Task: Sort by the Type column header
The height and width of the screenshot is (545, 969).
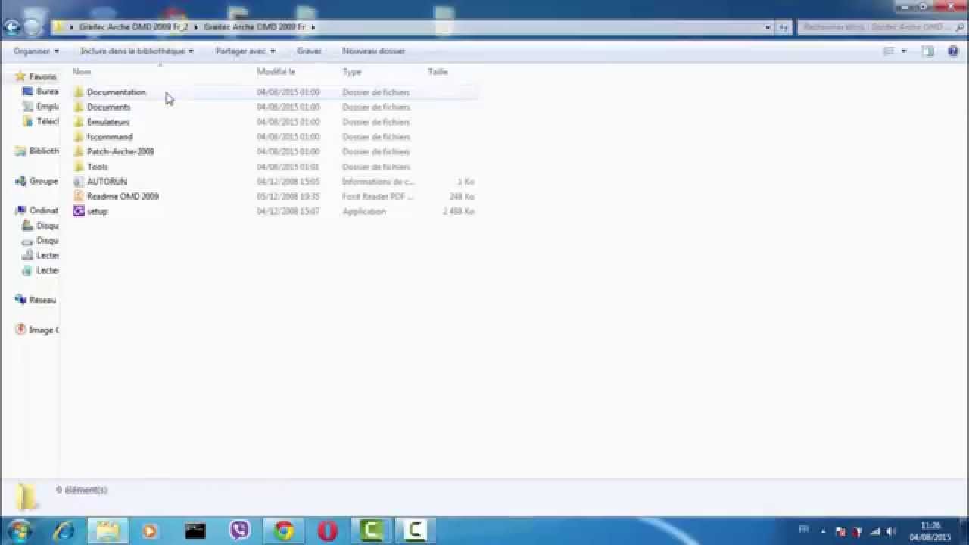Action: tap(352, 72)
